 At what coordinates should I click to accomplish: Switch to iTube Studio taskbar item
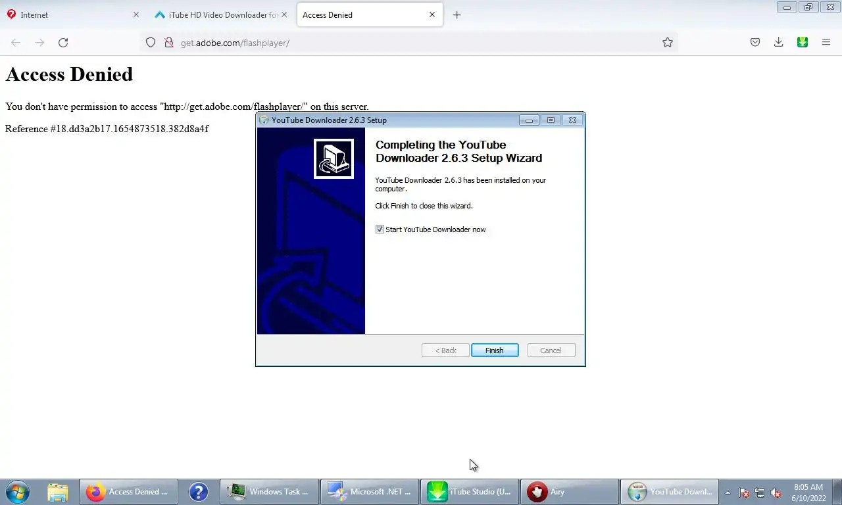pos(470,492)
